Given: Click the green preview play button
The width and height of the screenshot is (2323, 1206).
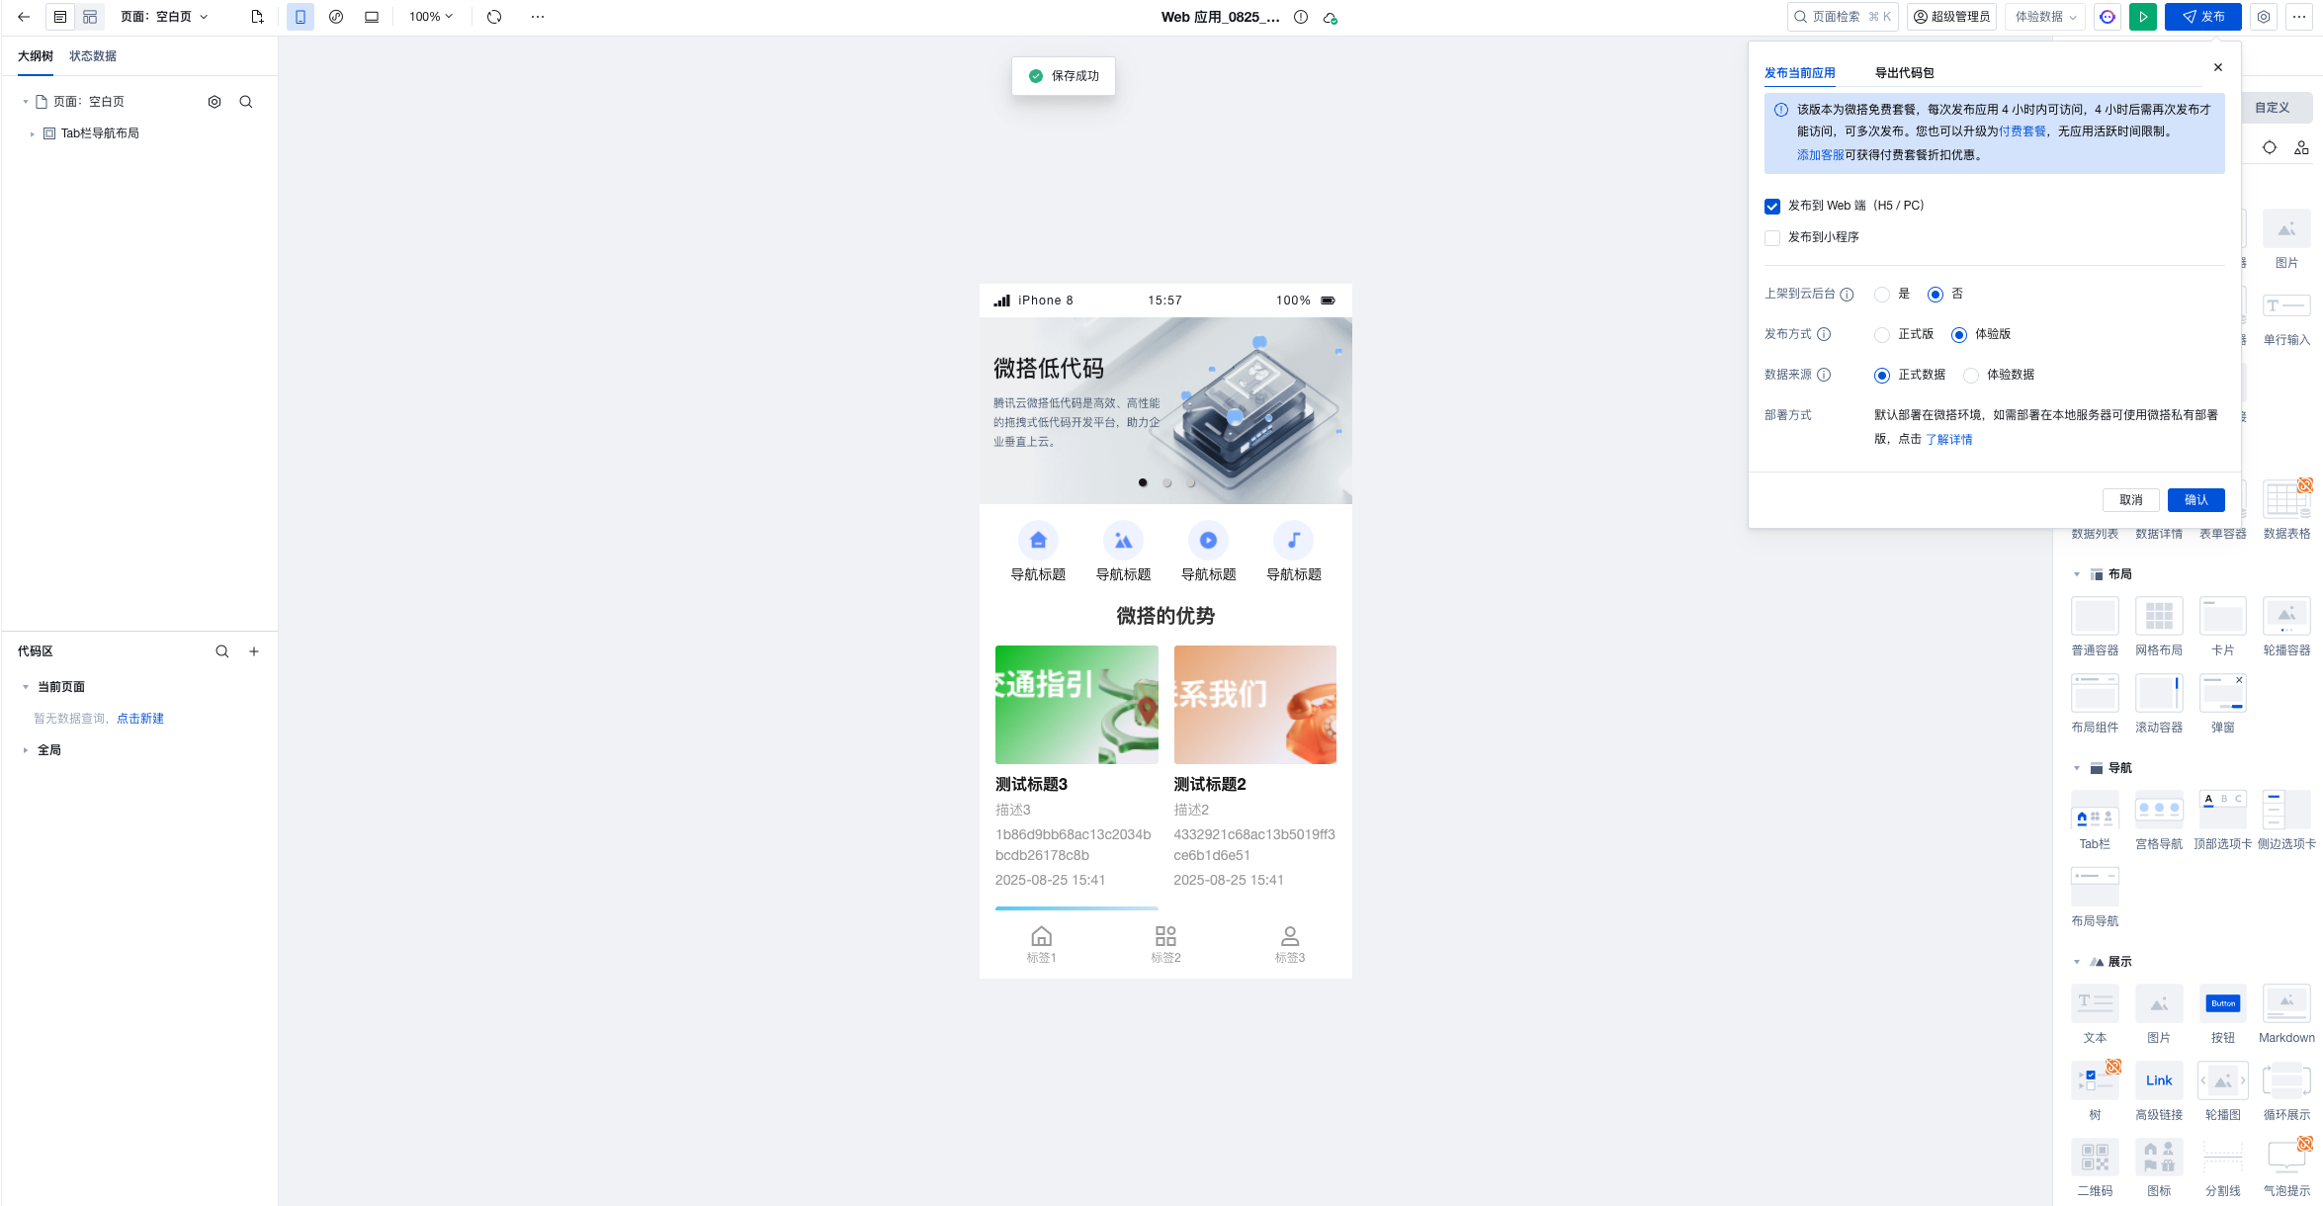Looking at the screenshot, I should (x=2142, y=17).
